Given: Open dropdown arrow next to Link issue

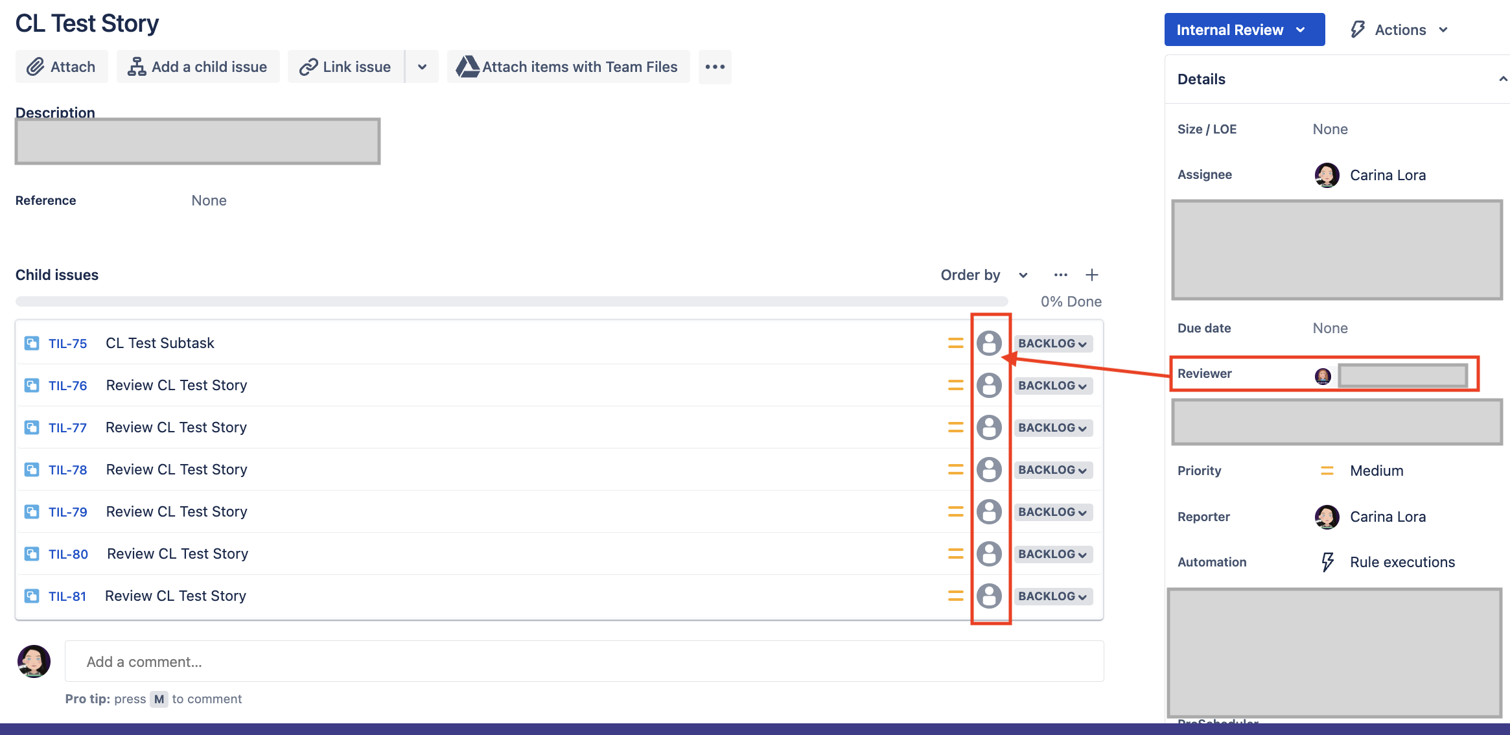Looking at the screenshot, I should pyautogui.click(x=422, y=67).
